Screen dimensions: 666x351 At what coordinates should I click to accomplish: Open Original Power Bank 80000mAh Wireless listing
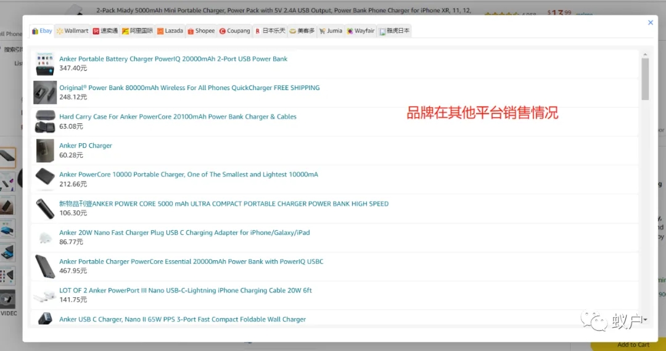pyautogui.click(x=189, y=88)
